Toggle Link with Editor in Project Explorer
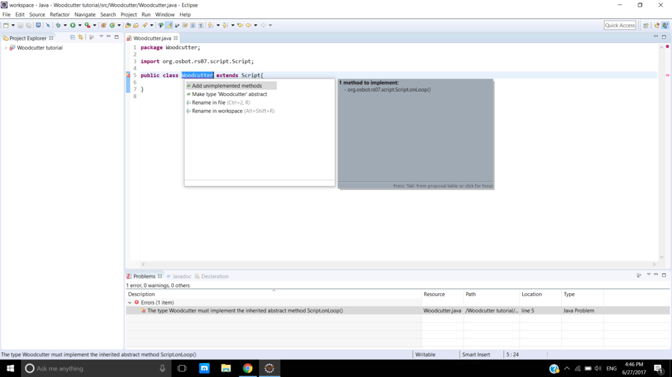This screenshot has height=377, width=672. pyautogui.click(x=81, y=37)
